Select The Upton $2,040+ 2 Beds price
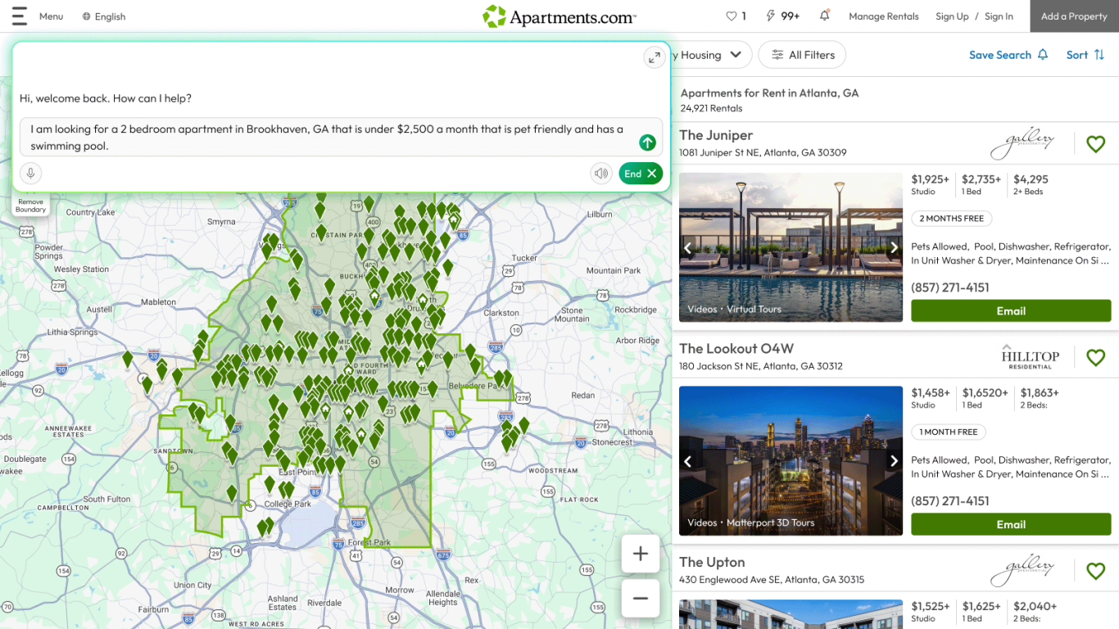Viewport: 1119px width, 629px height. [x=1035, y=612]
